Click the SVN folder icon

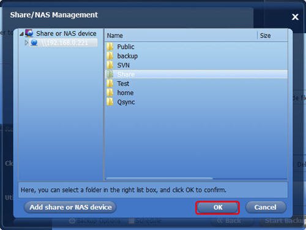coord(110,65)
